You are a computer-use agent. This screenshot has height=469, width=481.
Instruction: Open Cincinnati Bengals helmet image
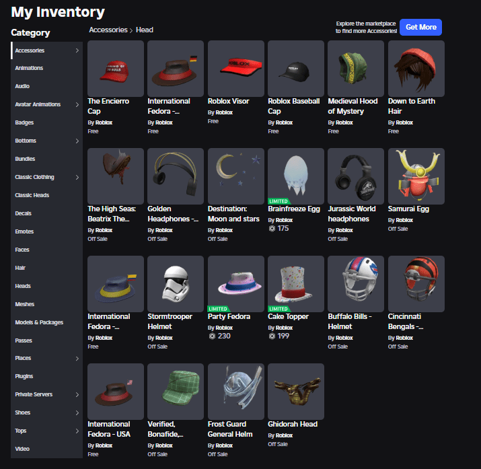click(416, 284)
